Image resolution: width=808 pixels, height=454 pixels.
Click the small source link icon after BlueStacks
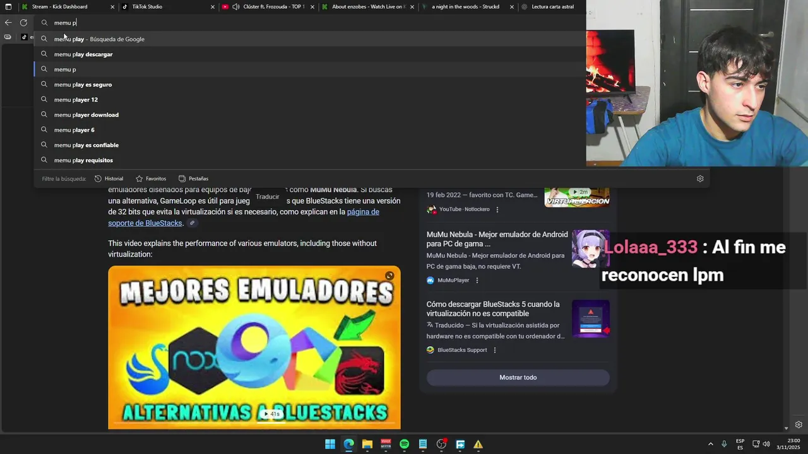coord(193,223)
